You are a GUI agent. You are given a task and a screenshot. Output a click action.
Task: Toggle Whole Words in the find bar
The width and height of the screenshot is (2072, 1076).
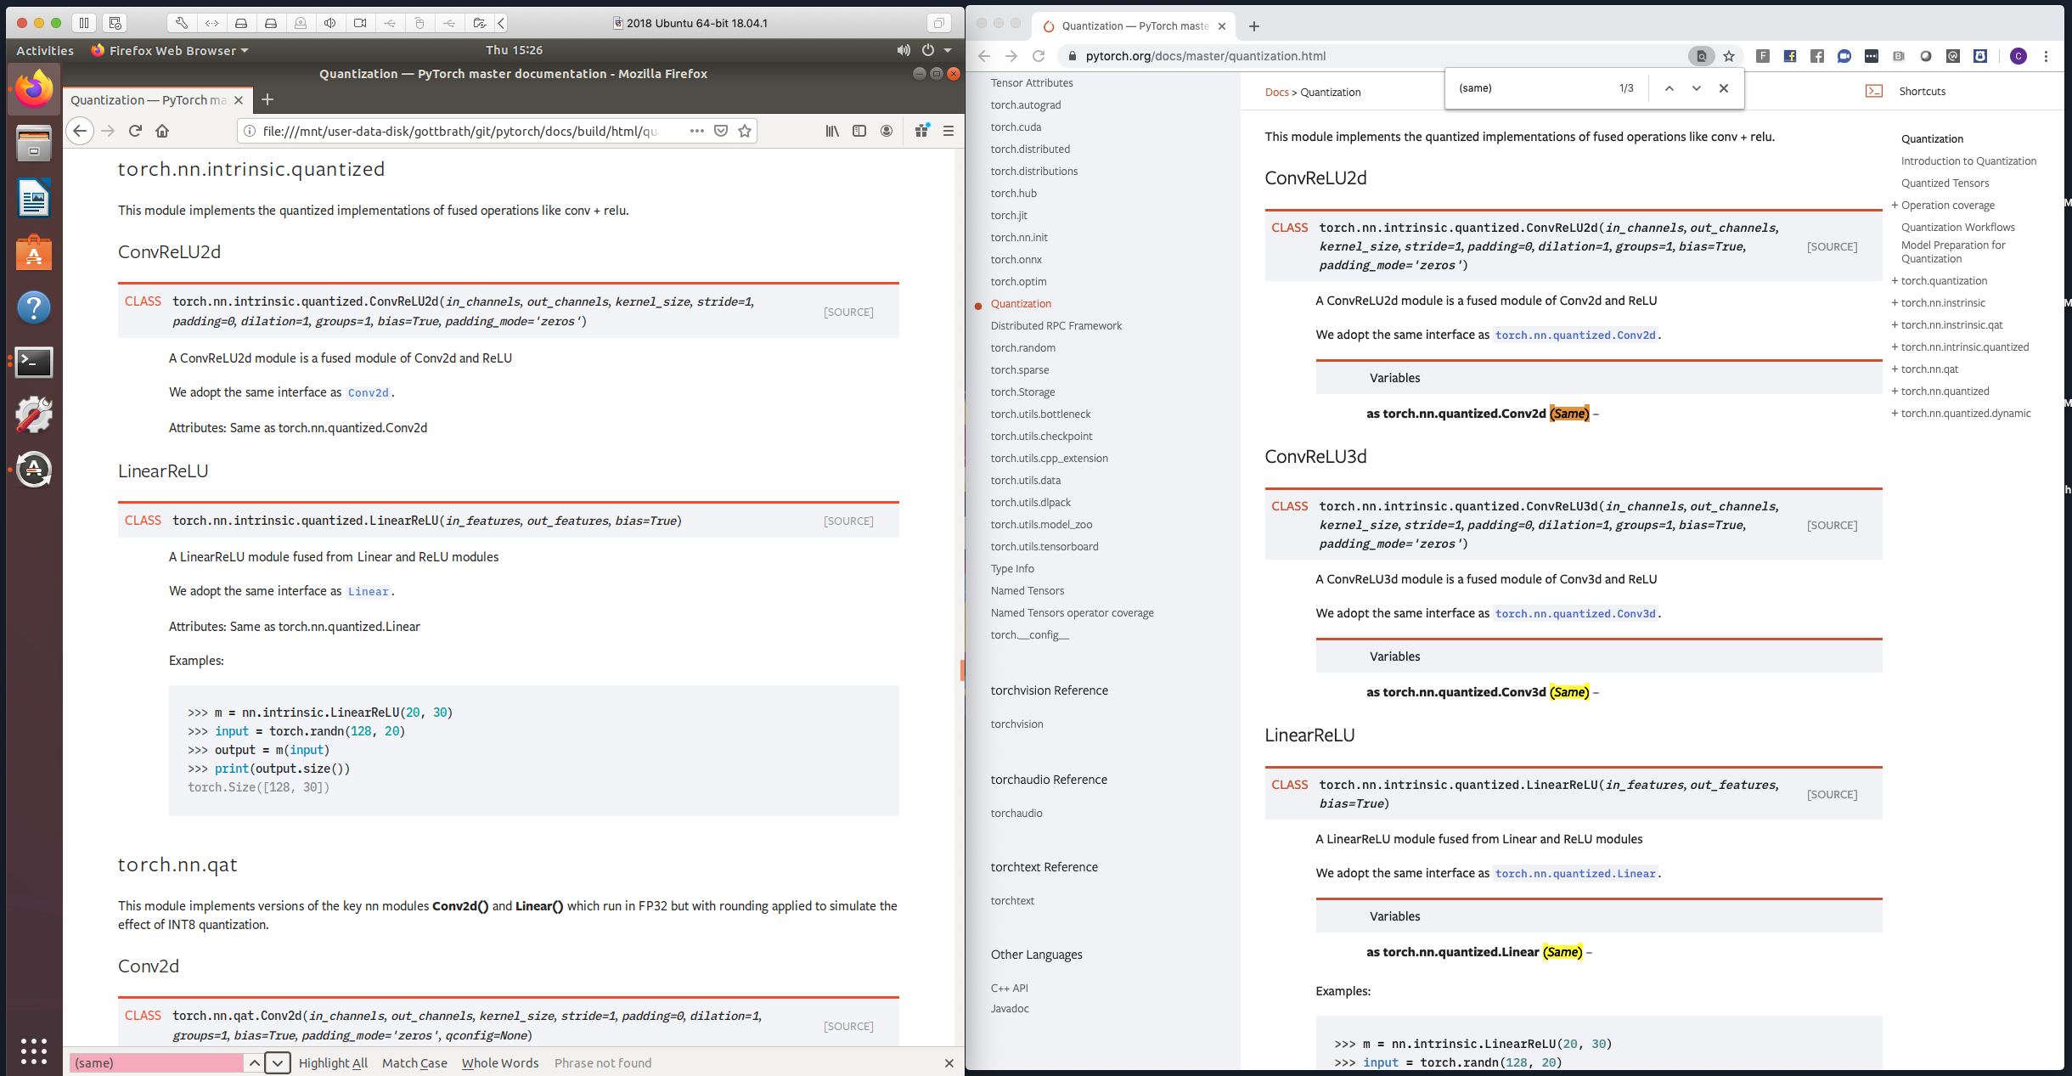click(499, 1062)
